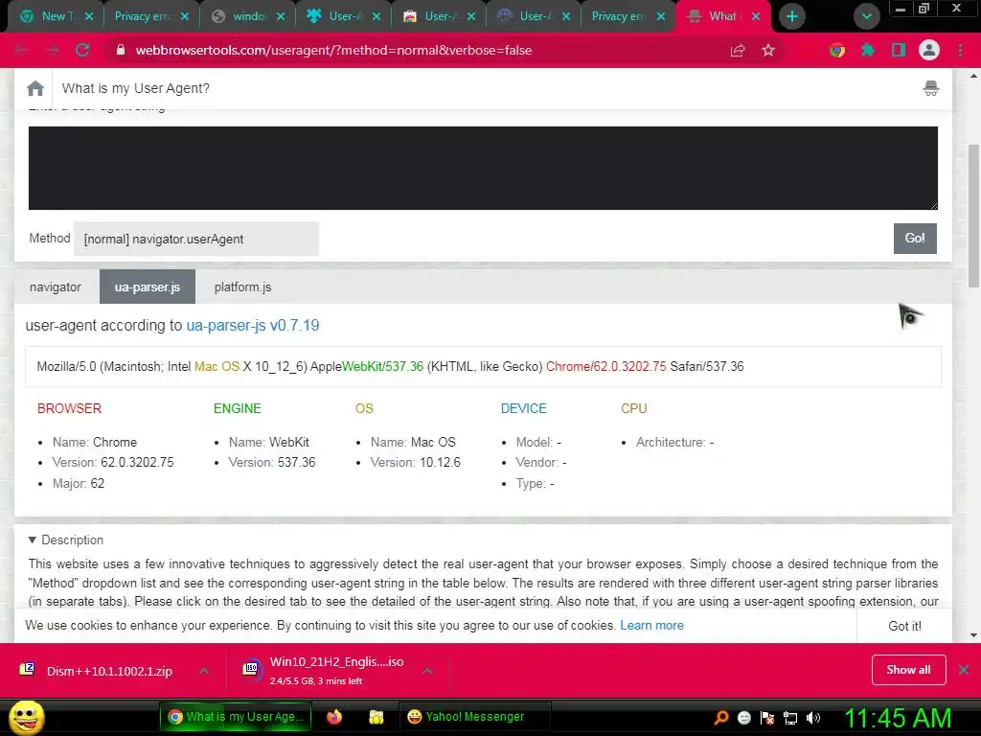
Task: Open the Chrome three-dot menu
Action: point(960,50)
